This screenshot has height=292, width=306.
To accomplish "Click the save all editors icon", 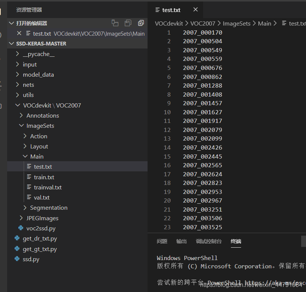I will [128, 23].
